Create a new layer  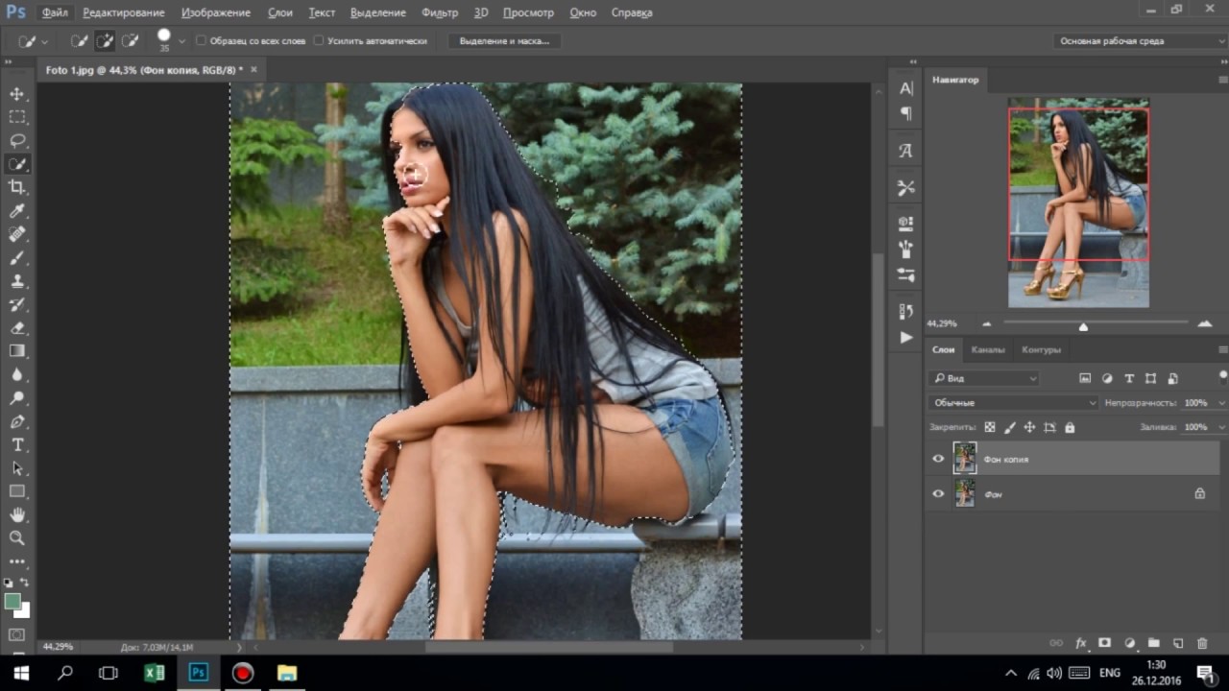pos(1178,643)
